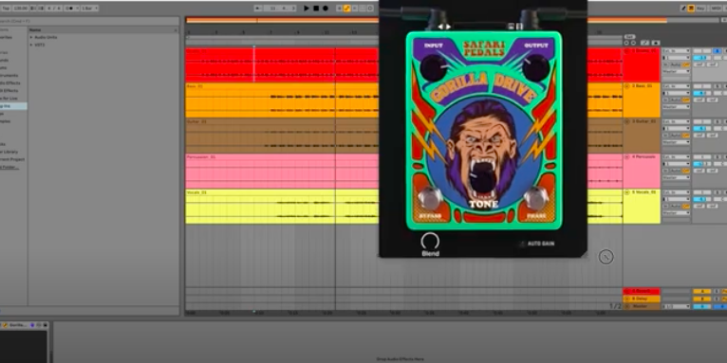The width and height of the screenshot is (727, 363).
Task: Turn the Gorilla Drive INPUT knob
Action: click(x=434, y=68)
